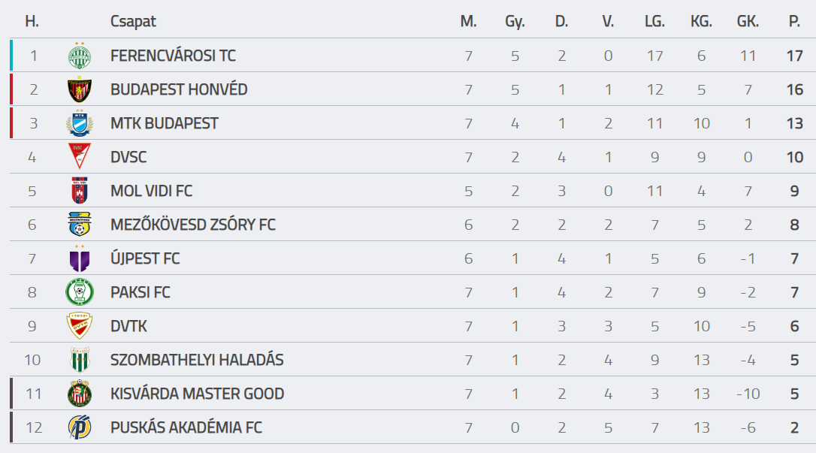Click the Szombathelyi Haladás striped crest
The width and height of the screenshot is (816, 453).
80,359
